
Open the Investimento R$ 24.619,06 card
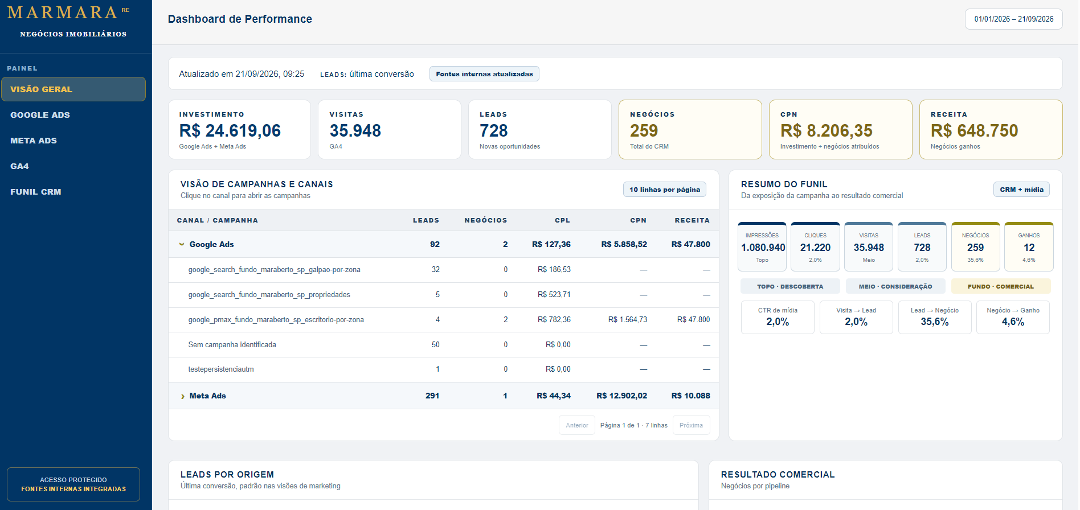pos(239,130)
